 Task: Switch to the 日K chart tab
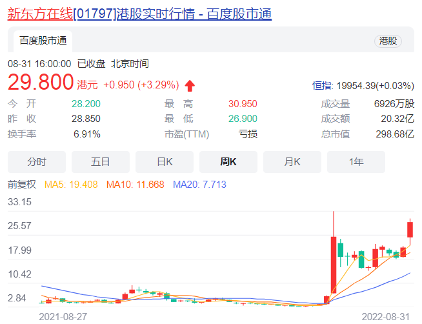point(165,162)
